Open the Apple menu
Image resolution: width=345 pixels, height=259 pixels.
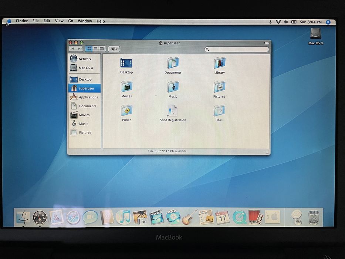click(9, 21)
